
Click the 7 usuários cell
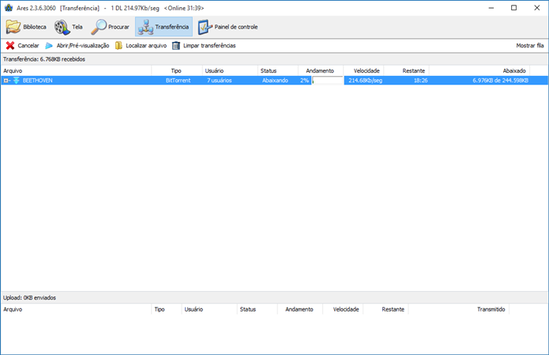pyautogui.click(x=219, y=81)
